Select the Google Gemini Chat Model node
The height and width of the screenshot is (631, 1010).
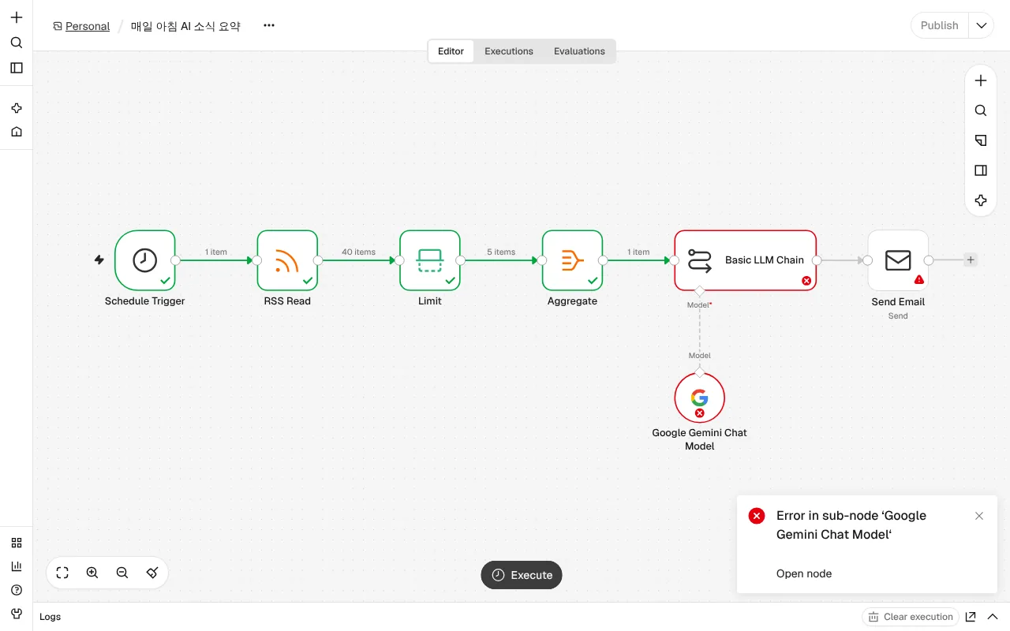[x=700, y=398]
